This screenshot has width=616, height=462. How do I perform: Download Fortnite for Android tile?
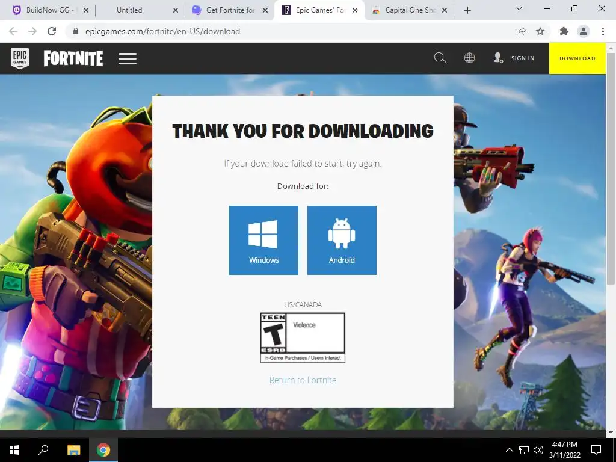pos(342,240)
